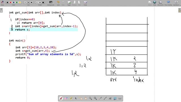The height and width of the screenshot is (102, 181).
Task: Select the black pen color
Action: pos(7,3)
